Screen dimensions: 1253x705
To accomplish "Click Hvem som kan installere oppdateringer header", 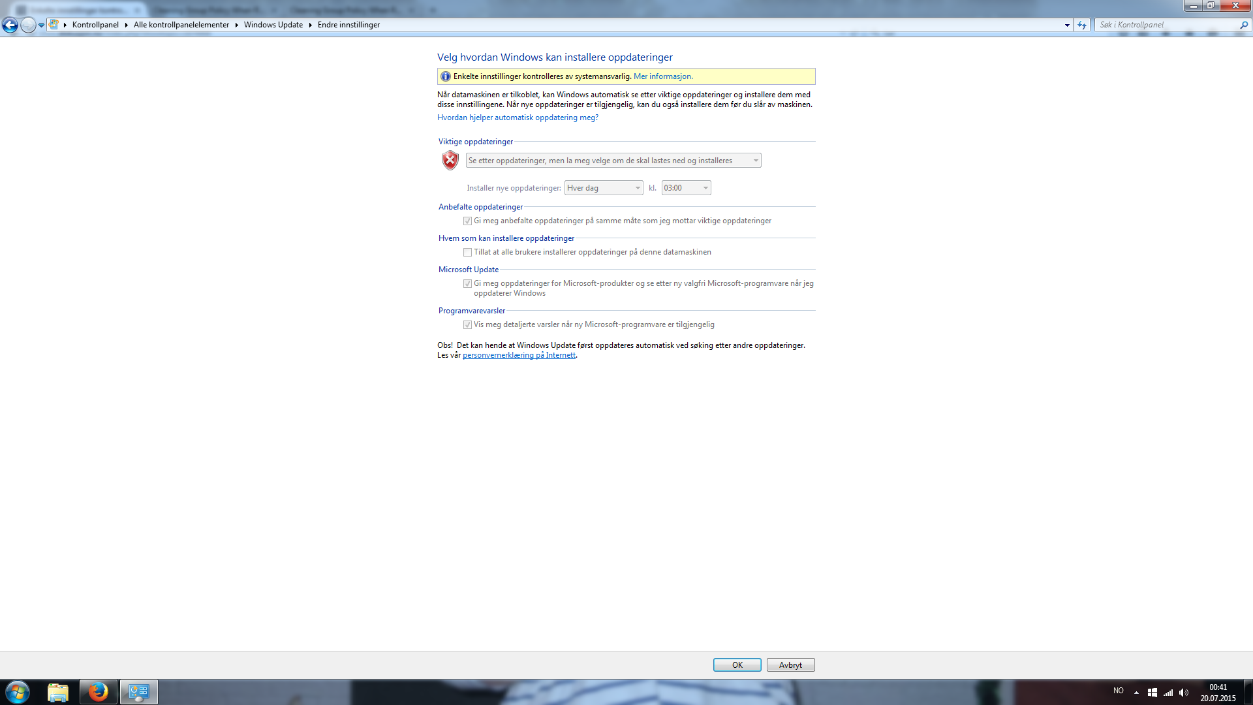I will click(x=506, y=238).
